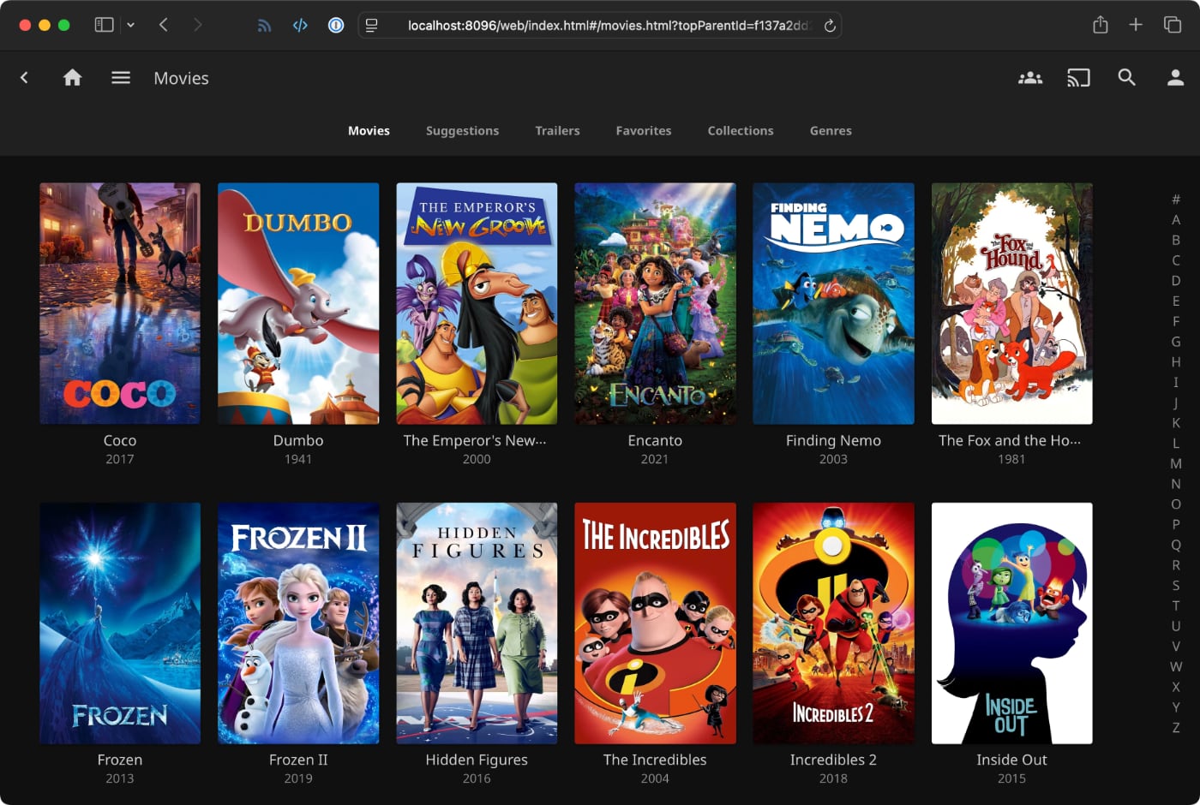1200x805 pixels.
Task: Click the Dumbo title link
Action: point(298,440)
